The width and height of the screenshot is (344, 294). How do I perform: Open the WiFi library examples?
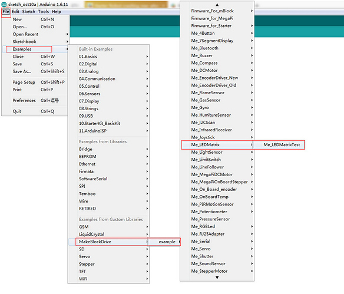pyautogui.click(x=109, y=279)
